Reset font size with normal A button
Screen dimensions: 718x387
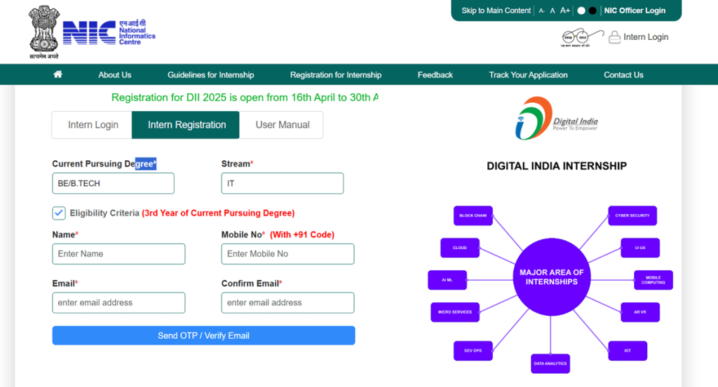[x=553, y=10]
